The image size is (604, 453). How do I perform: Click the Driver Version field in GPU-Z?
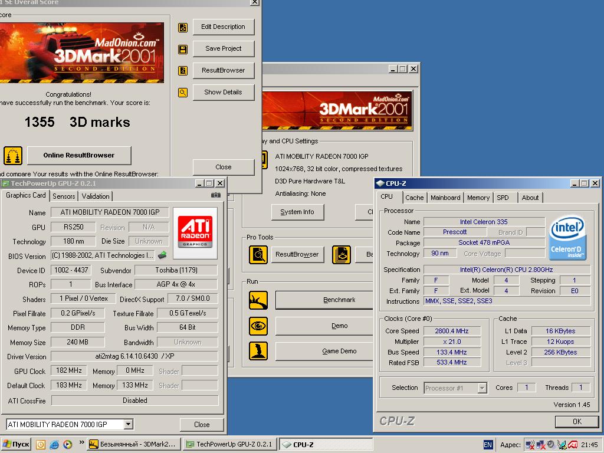[x=134, y=356]
